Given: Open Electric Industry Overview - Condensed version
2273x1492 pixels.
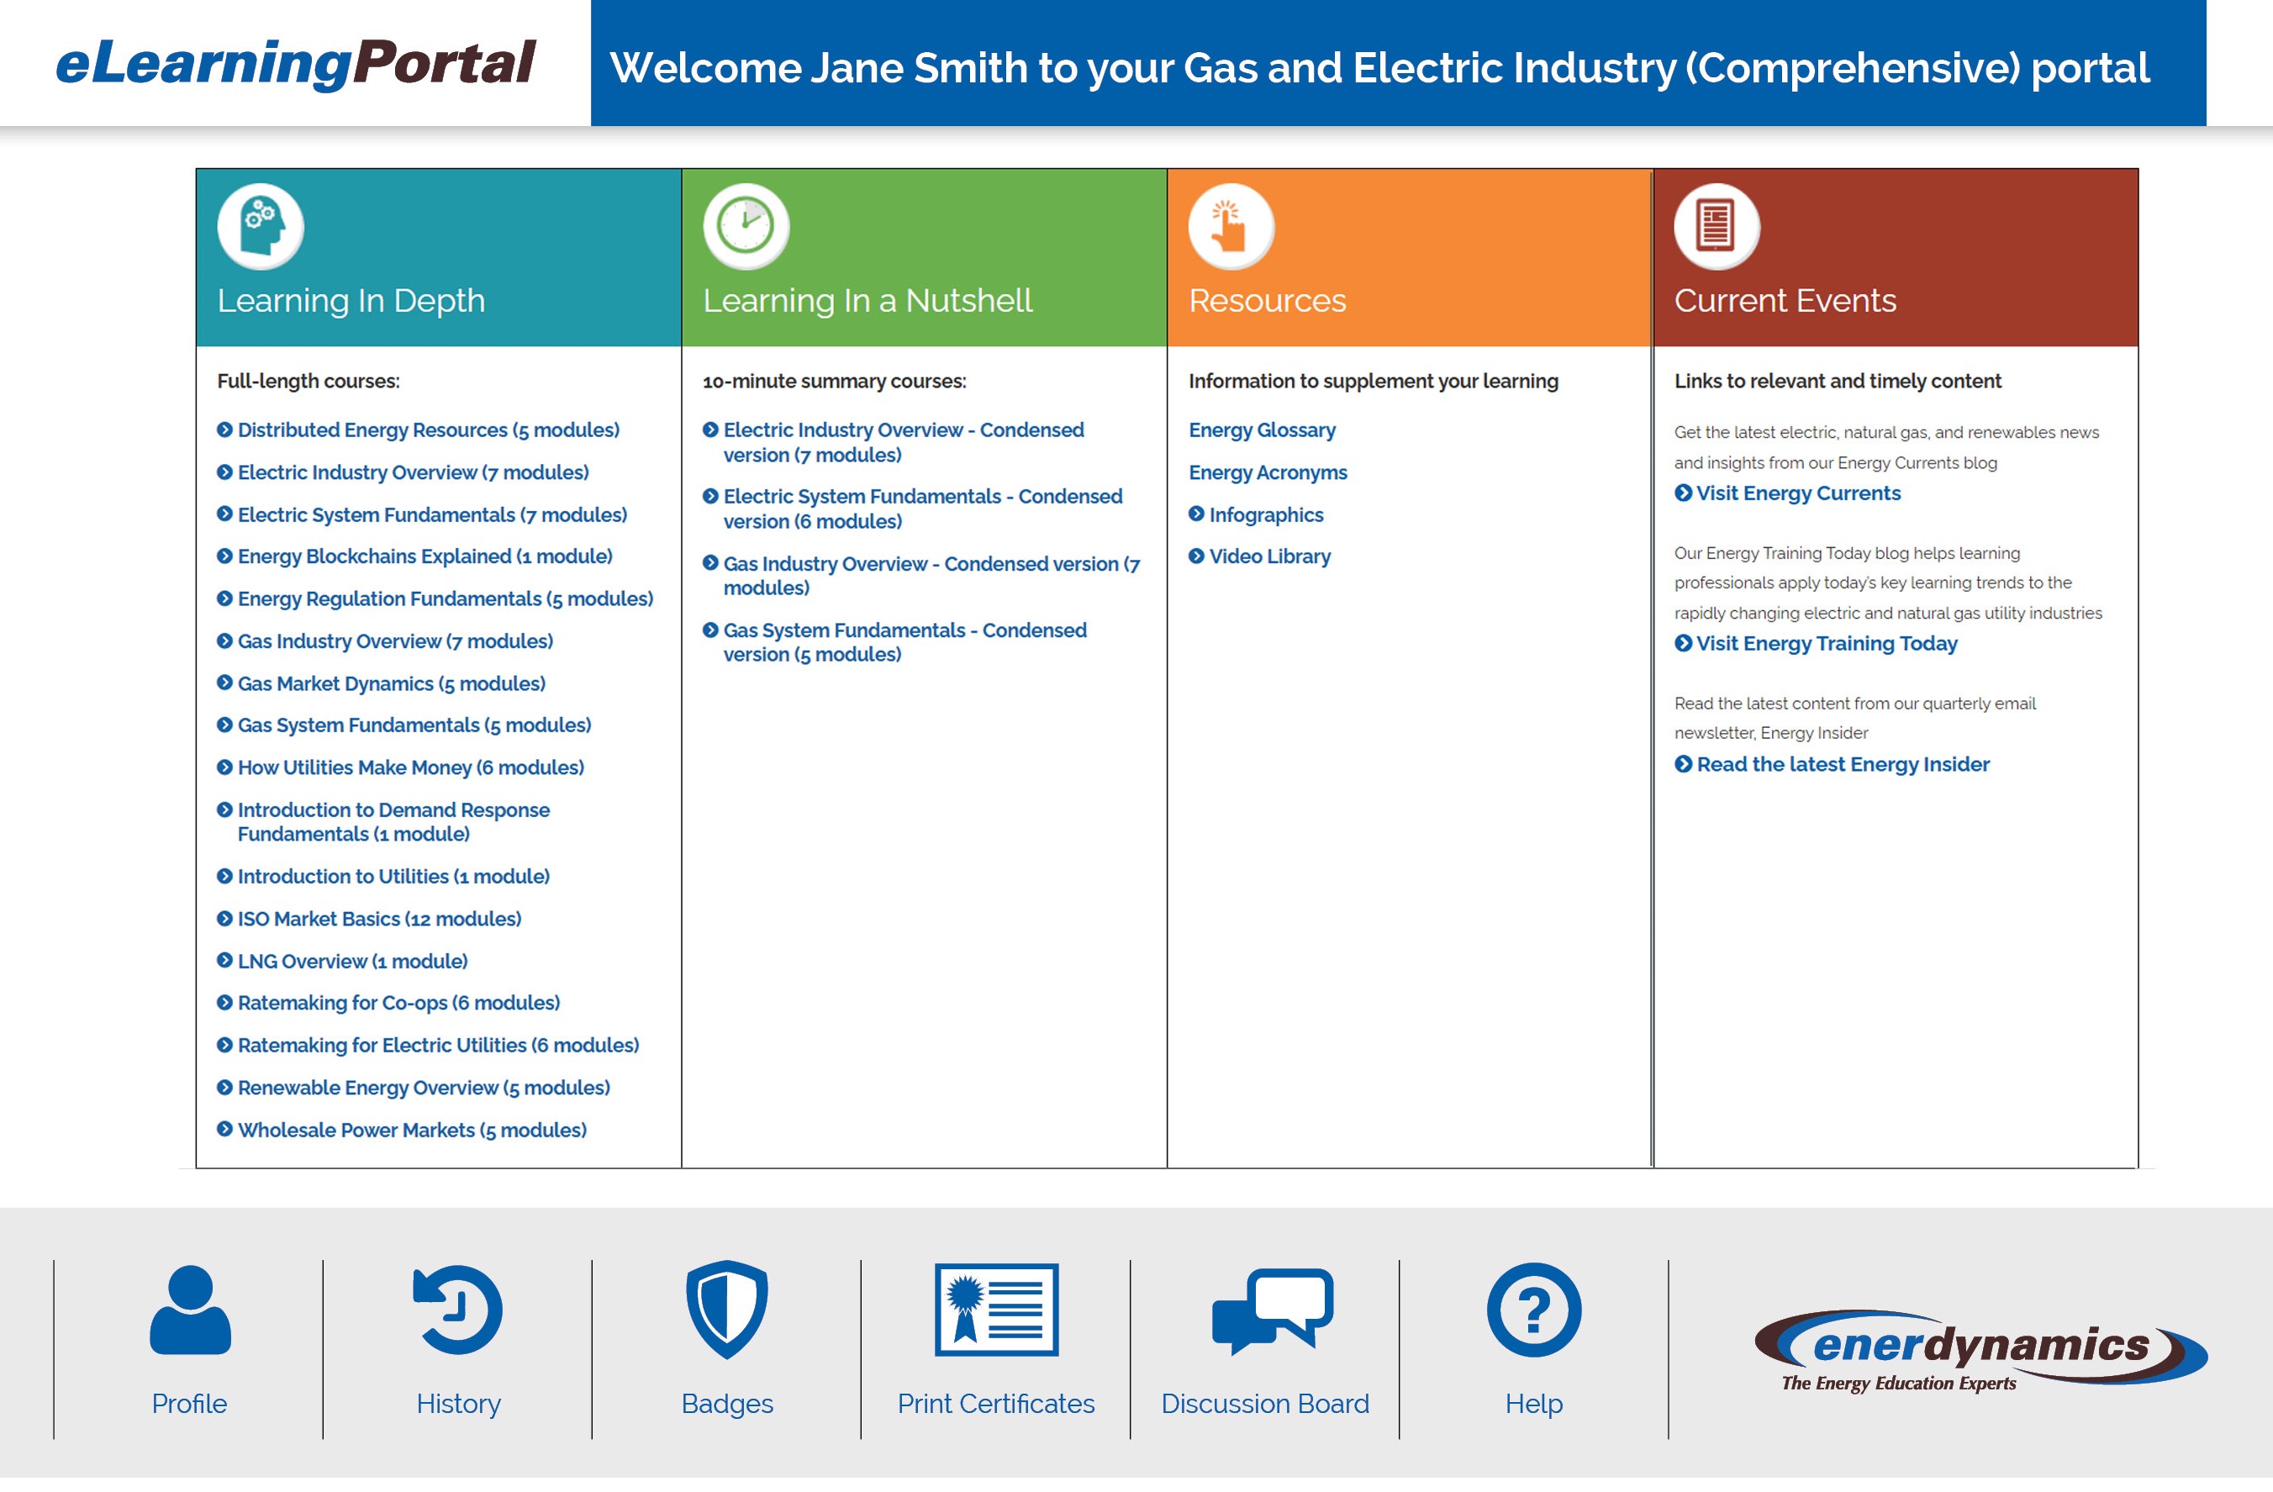Looking at the screenshot, I should pyautogui.click(x=904, y=442).
